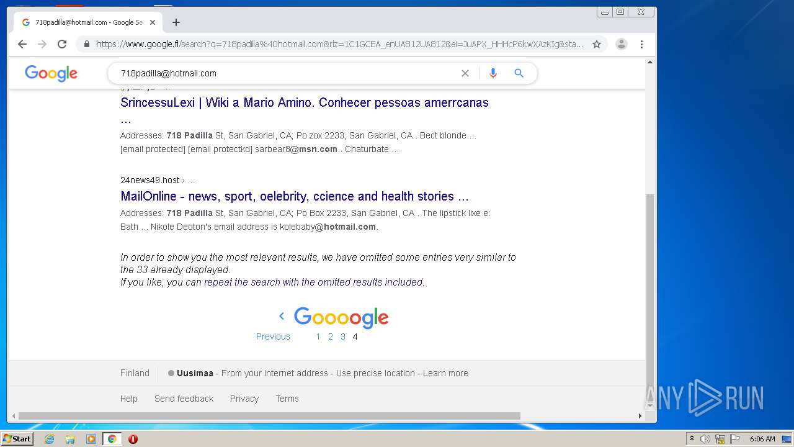
Task: Open the Action Center flag icon
Action: (735, 439)
